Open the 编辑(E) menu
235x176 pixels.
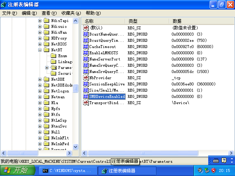29,13
